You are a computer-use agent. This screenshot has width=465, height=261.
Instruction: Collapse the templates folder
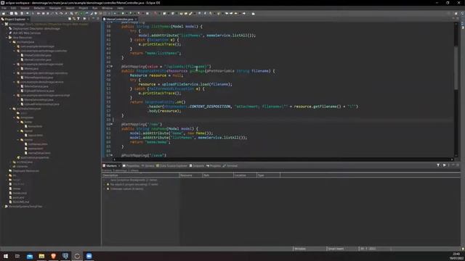click(15, 117)
